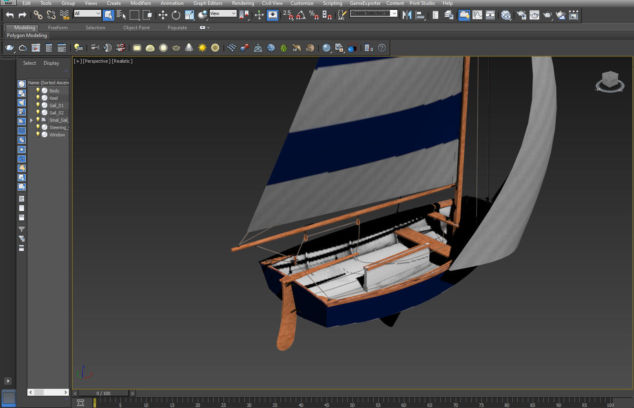
Task: Click Render in the Cloud teapot icon
Action: (x=561, y=15)
